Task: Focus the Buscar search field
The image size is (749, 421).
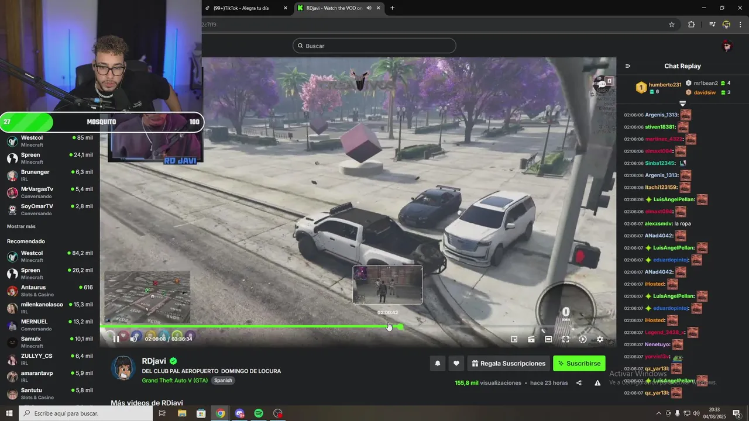Action: pos(374,46)
